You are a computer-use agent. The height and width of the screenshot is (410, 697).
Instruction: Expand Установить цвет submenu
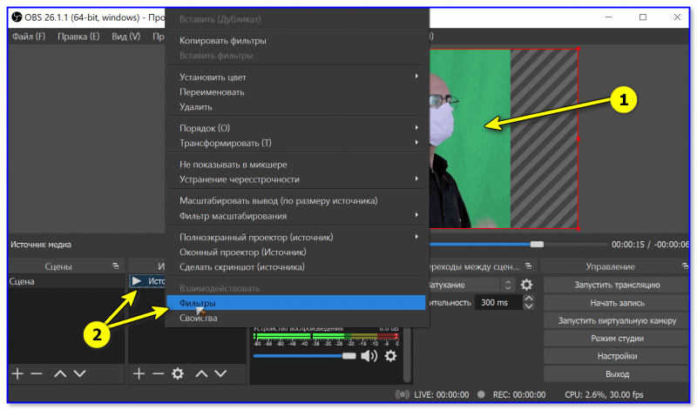pos(296,77)
